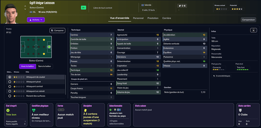Go to next player with down chevron

click(x=25, y=9)
